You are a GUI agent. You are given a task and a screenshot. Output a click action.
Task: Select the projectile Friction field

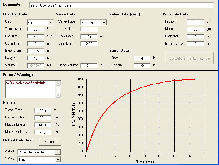point(195,22)
